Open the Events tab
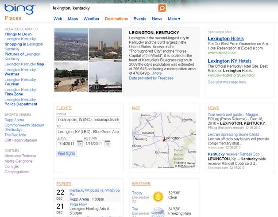 140,19
